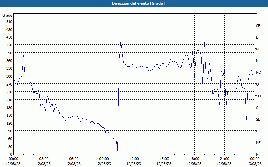Select compass label 'N' level with 0

point(257,154)
